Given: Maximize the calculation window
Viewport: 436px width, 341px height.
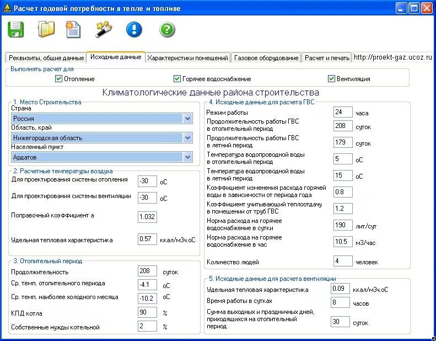Looking at the screenshot, I should 414,8.
